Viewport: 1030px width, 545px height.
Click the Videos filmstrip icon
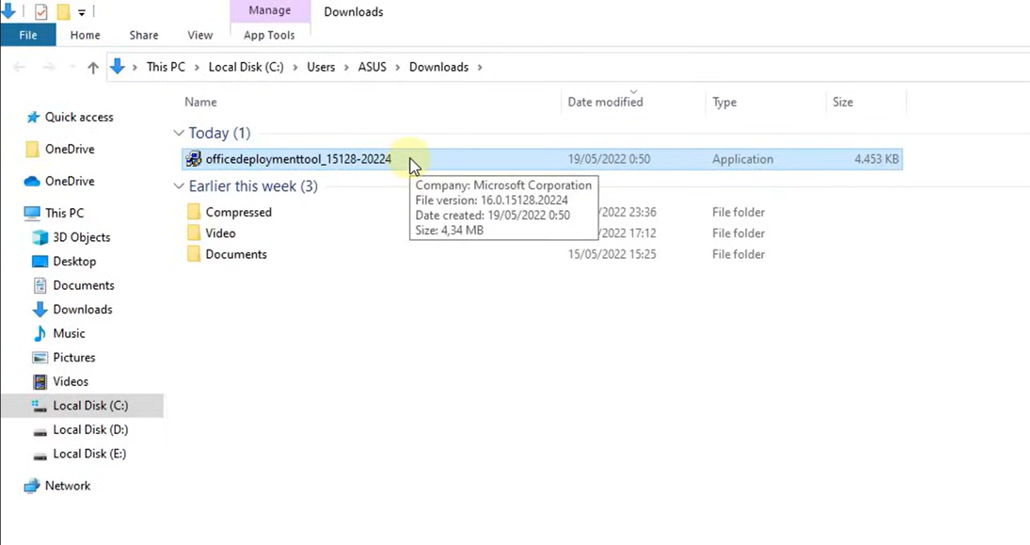(x=40, y=381)
